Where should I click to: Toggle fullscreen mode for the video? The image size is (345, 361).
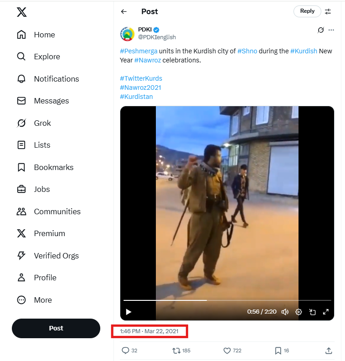(326, 312)
